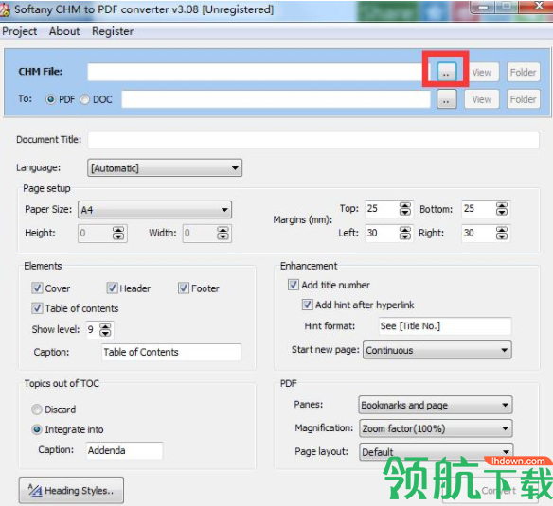Click the Right margin stepper arrows
Viewport: 553px width, 506px height.
[502, 233]
